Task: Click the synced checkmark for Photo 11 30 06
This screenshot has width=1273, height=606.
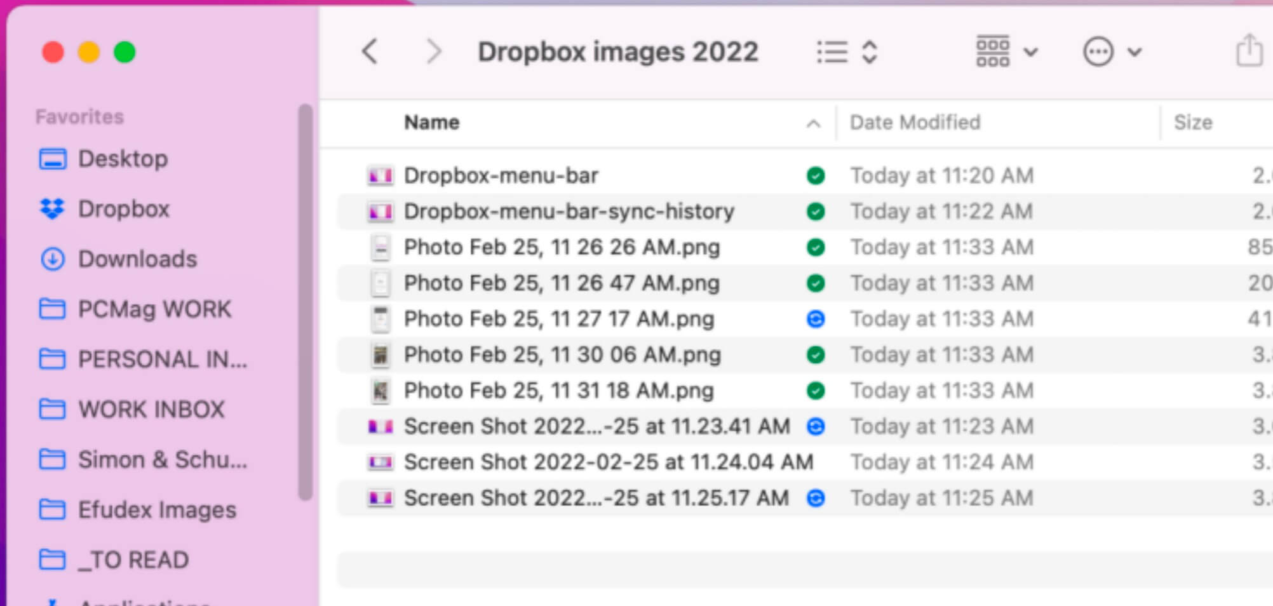Action: point(816,355)
